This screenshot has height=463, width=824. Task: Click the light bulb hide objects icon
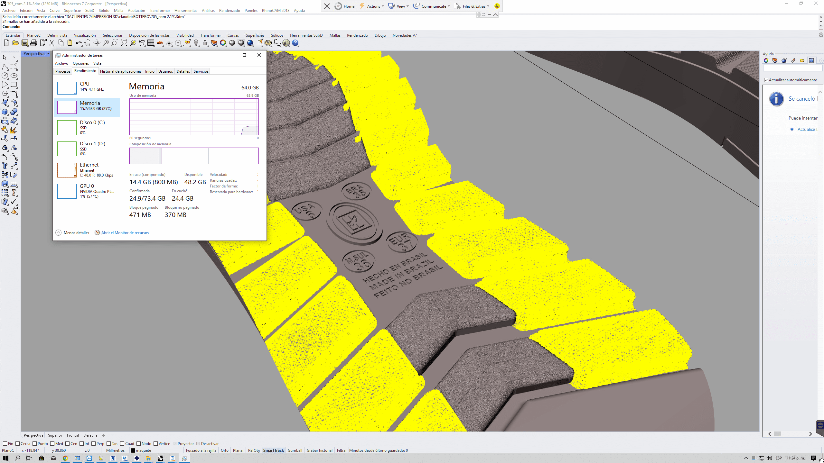196,43
